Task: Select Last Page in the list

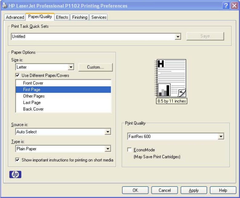Action: (63, 102)
